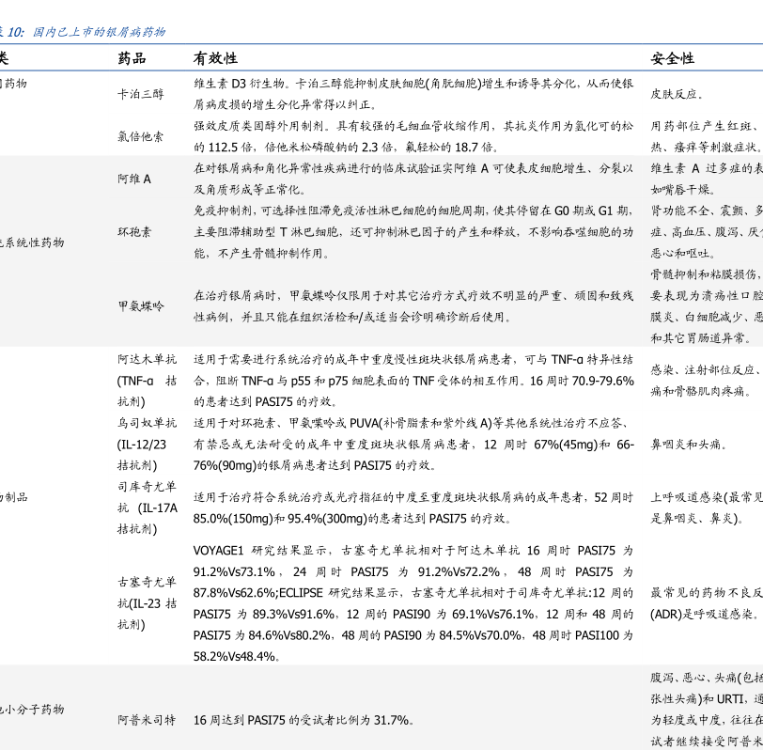Viewport: 763px width, 750px height.
Task: Select the safety text starting "腹泻、恶心、头痛"
Action: pos(707,710)
